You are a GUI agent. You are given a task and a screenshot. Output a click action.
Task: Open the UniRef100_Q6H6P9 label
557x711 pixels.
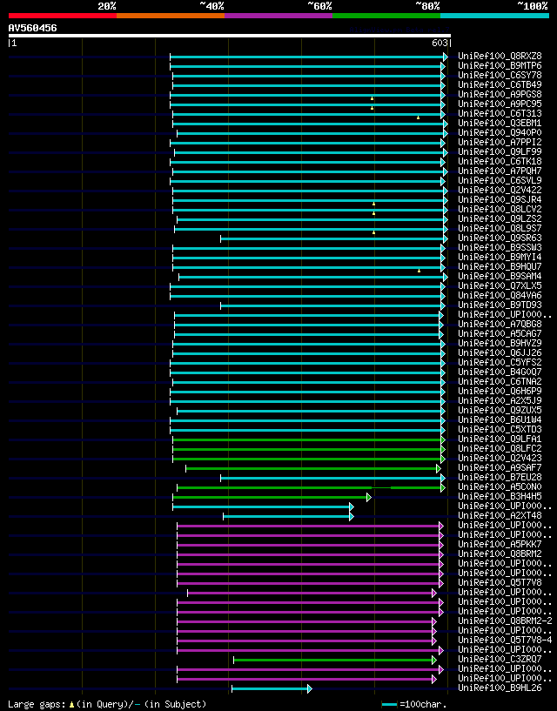(x=500, y=392)
